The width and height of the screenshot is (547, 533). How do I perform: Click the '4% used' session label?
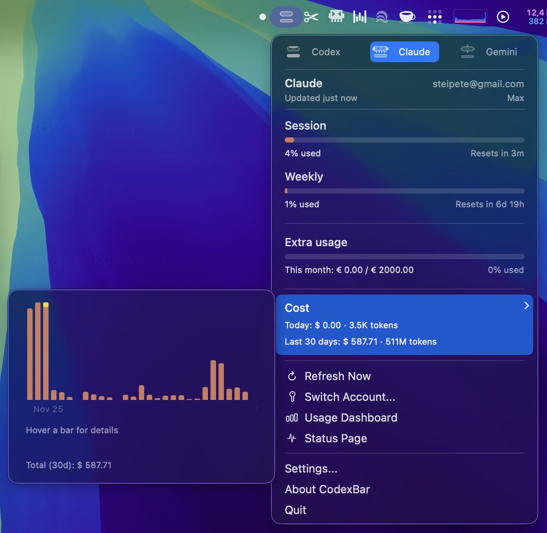coord(303,153)
